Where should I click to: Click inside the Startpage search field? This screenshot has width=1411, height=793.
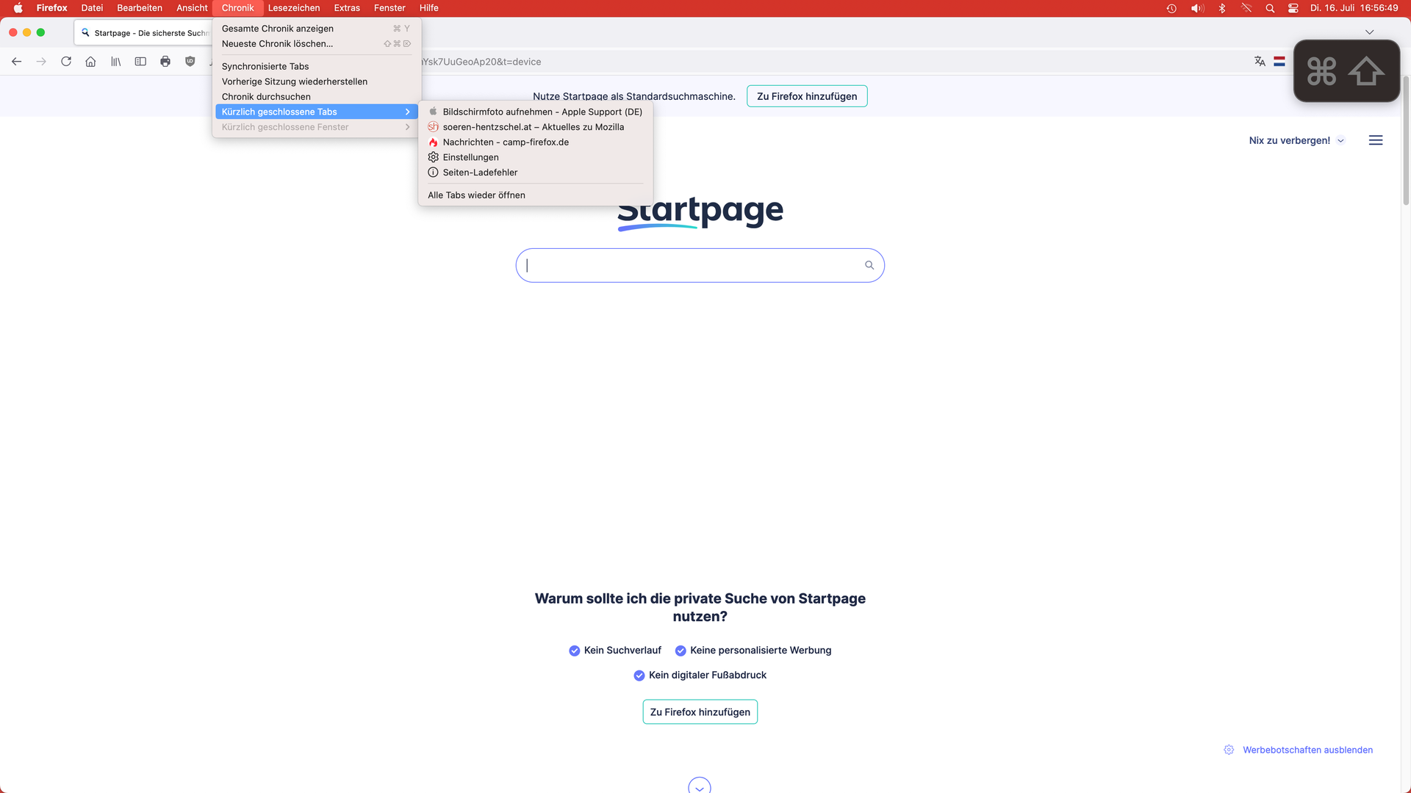click(691, 265)
